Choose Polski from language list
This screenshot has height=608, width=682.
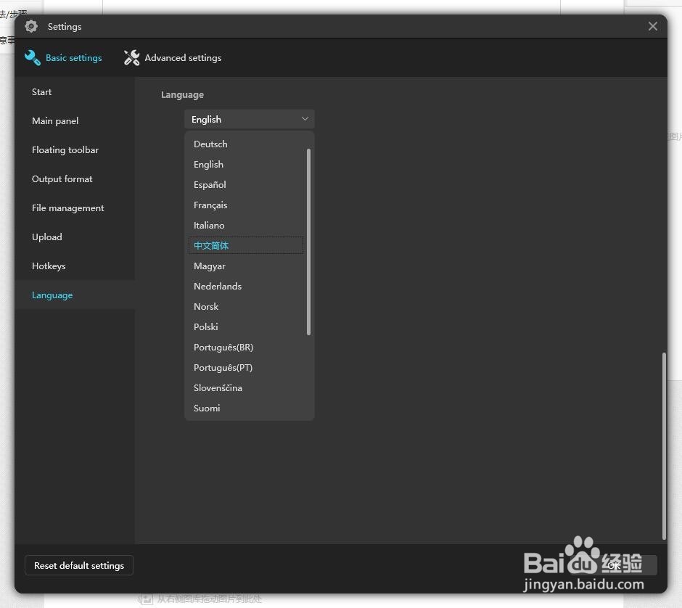[x=246, y=326]
